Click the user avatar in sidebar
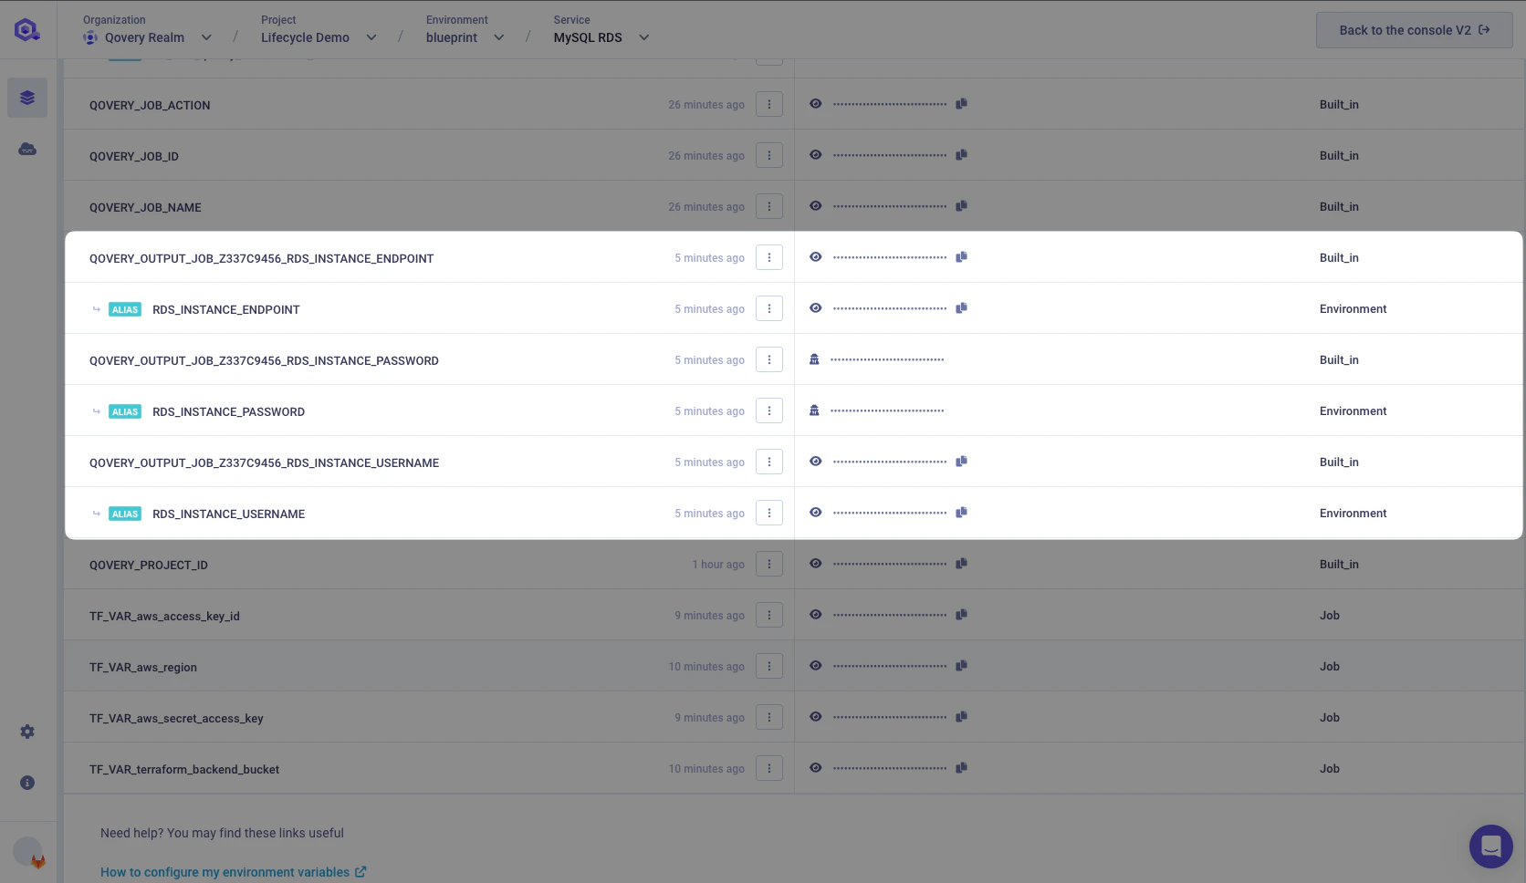Image resolution: width=1526 pixels, height=883 pixels. pyautogui.click(x=28, y=852)
